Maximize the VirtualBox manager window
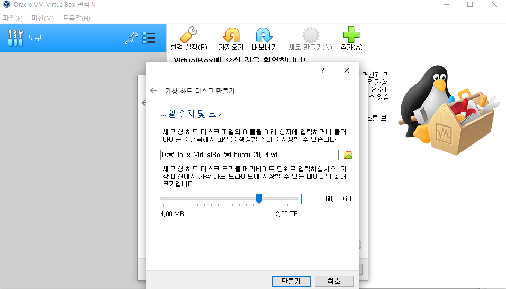This screenshot has width=506, height=289. tap(470, 5)
